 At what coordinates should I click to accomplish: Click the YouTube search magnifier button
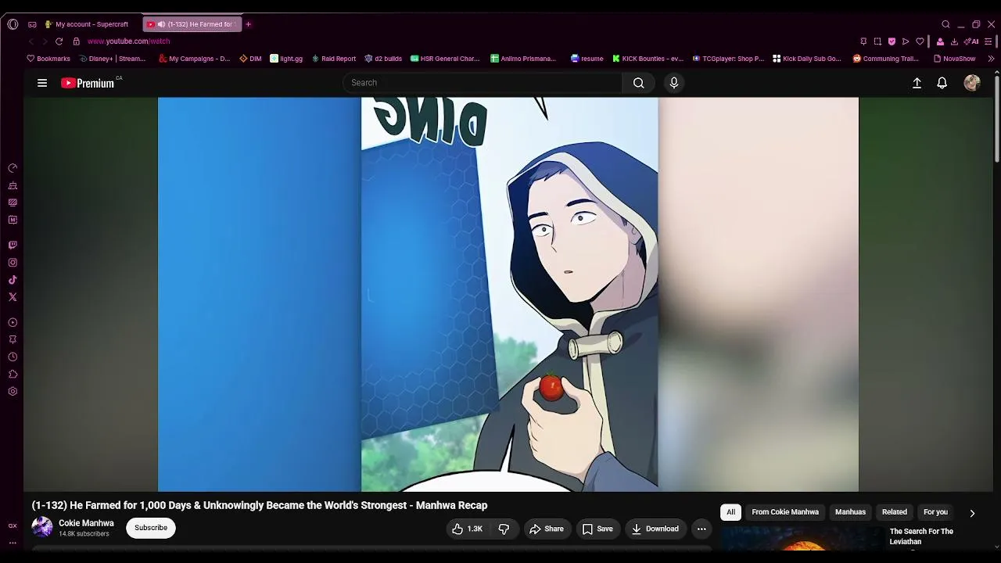click(x=639, y=83)
